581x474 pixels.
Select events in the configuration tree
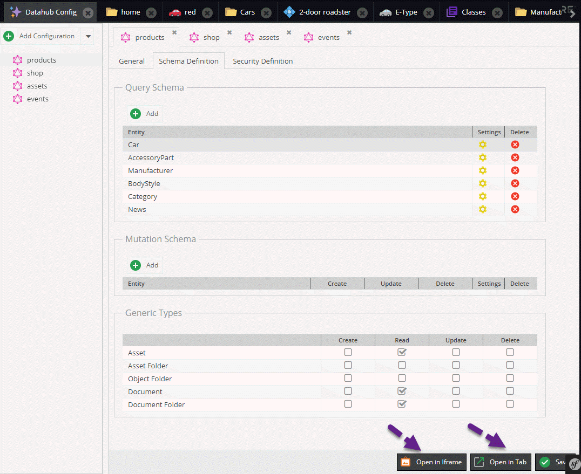click(37, 99)
